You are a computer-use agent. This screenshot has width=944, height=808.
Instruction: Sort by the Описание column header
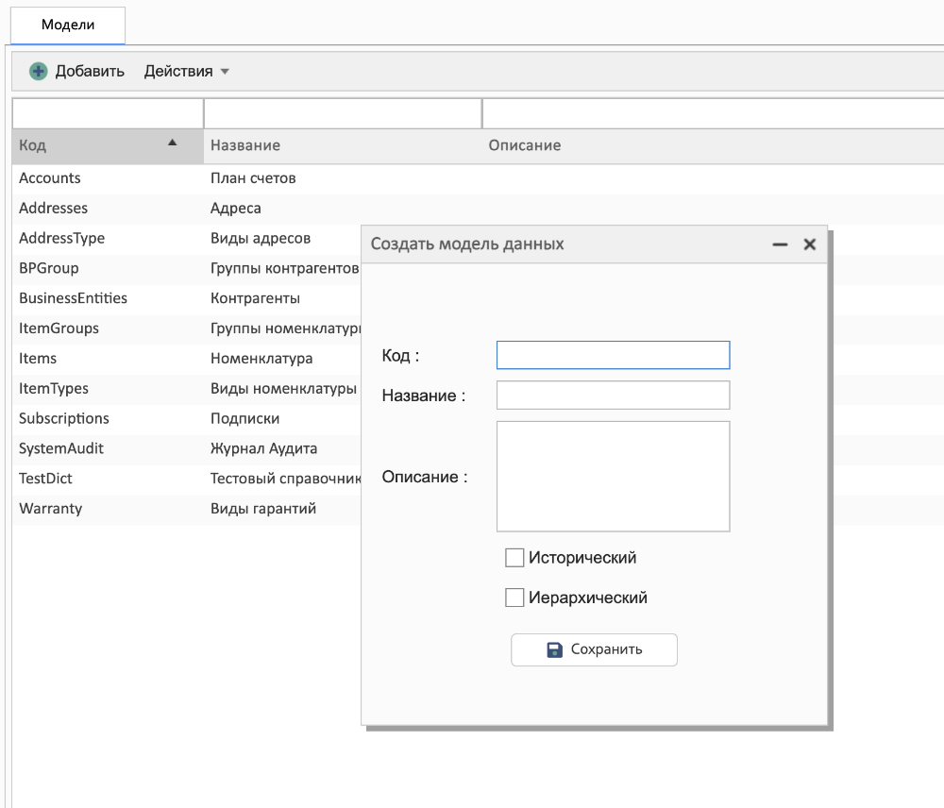click(525, 145)
